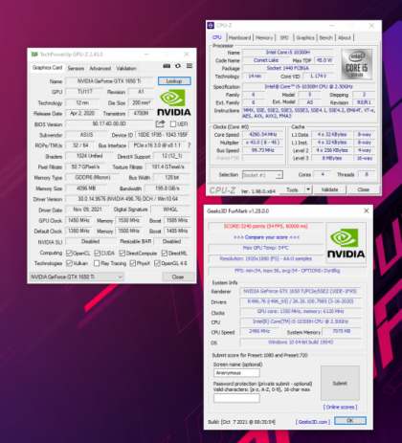This screenshot has width=402, height=443.
Task: Switch to the Validation tab in GPU-Z
Action: pos(126,68)
